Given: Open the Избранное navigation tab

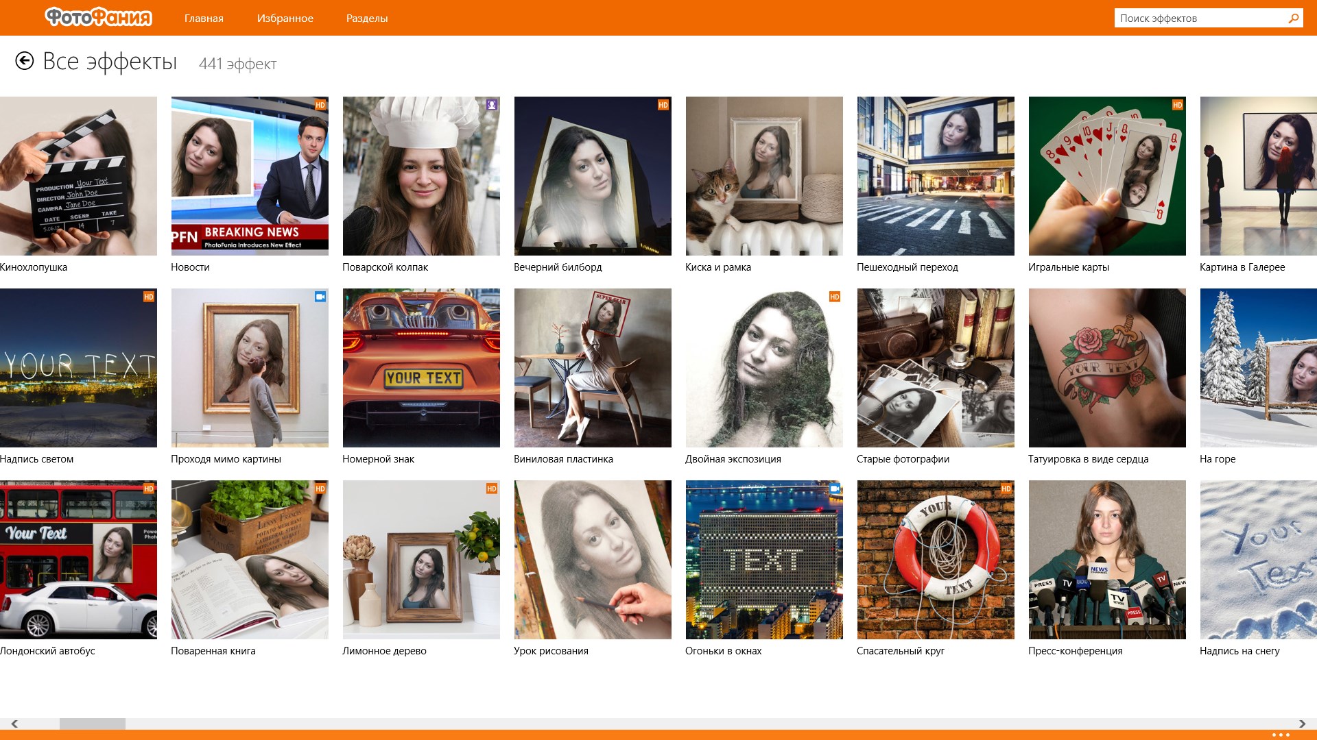Looking at the screenshot, I should (x=283, y=18).
